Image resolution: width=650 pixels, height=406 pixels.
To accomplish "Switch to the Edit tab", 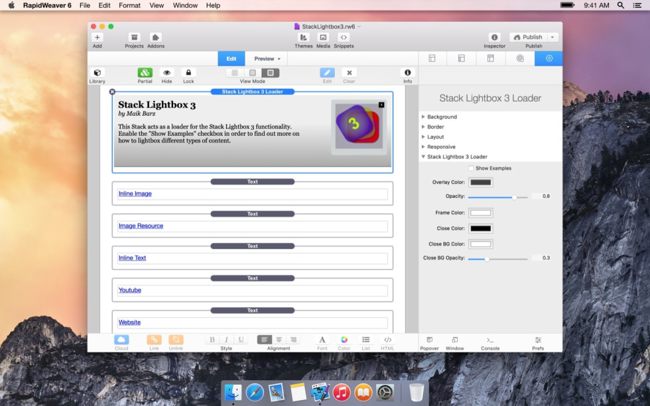I will click(231, 58).
